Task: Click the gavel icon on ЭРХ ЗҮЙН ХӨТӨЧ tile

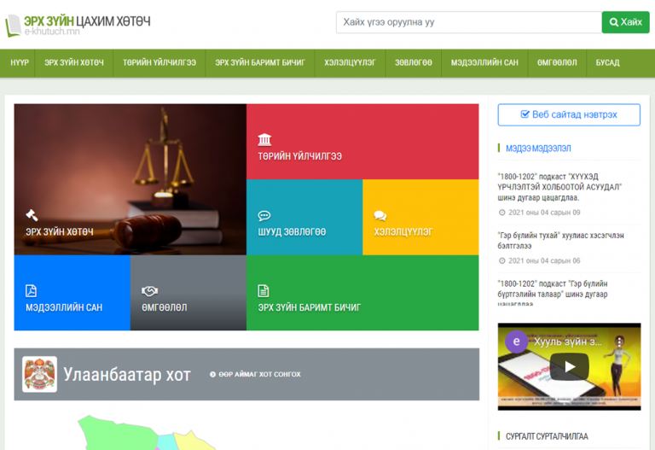Action: pyautogui.click(x=32, y=215)
